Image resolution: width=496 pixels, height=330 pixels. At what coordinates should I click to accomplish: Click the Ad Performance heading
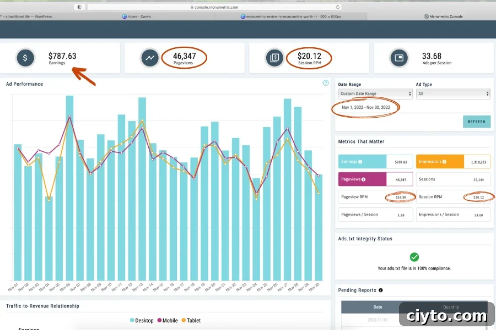[24, 84]
